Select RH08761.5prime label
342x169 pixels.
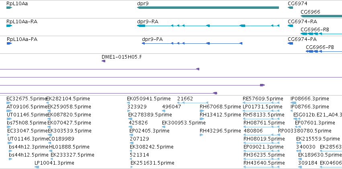tap(264, 123)
